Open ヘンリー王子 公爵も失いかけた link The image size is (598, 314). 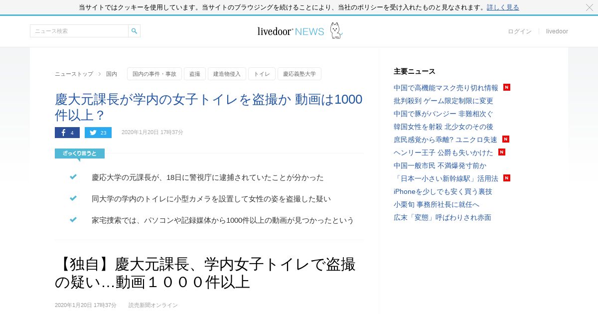point(444,153)
